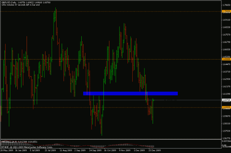Click the 1.58310 price scale value
The image size is (231, 153).
[x=227, y=123]
